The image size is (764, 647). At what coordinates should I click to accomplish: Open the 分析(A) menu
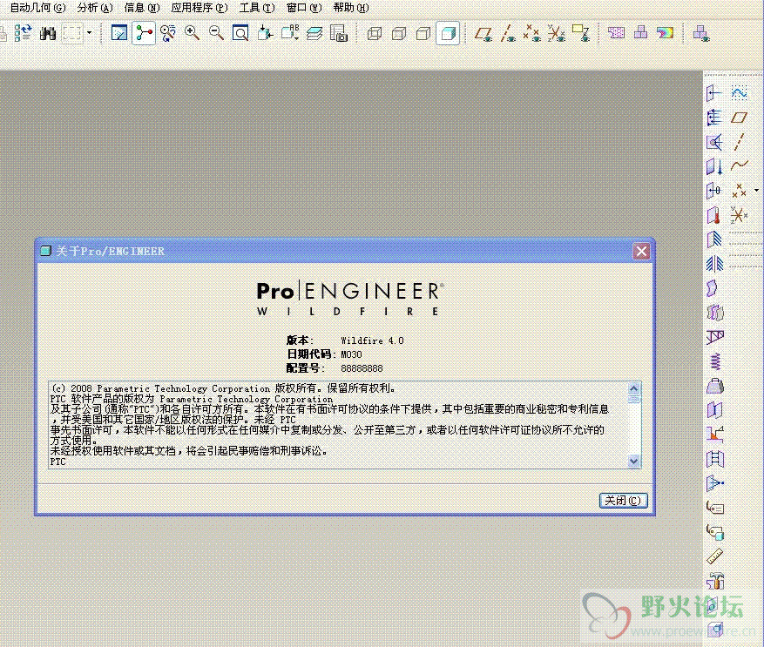[x=95, y=8]
